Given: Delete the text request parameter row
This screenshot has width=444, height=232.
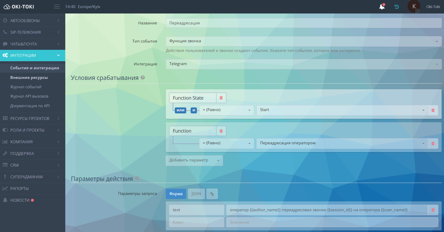Looking at the screenshot, I should [x=433, y=210].
